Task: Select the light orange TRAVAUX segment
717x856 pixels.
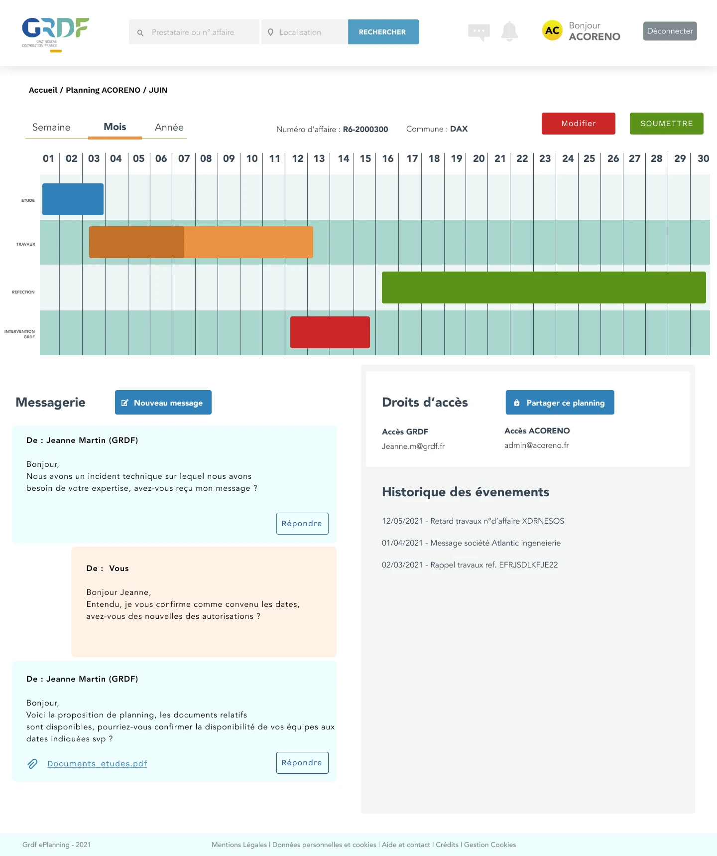Action: [x=248, y=242]
